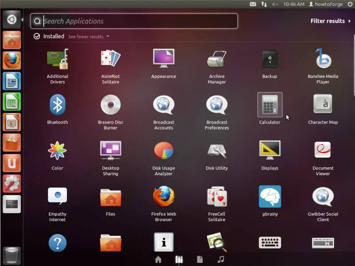Screen dimensions: 355x266
Task: Open the 10:46 AM clock menu
Action: pyautogui.click(x=294, y=4)
